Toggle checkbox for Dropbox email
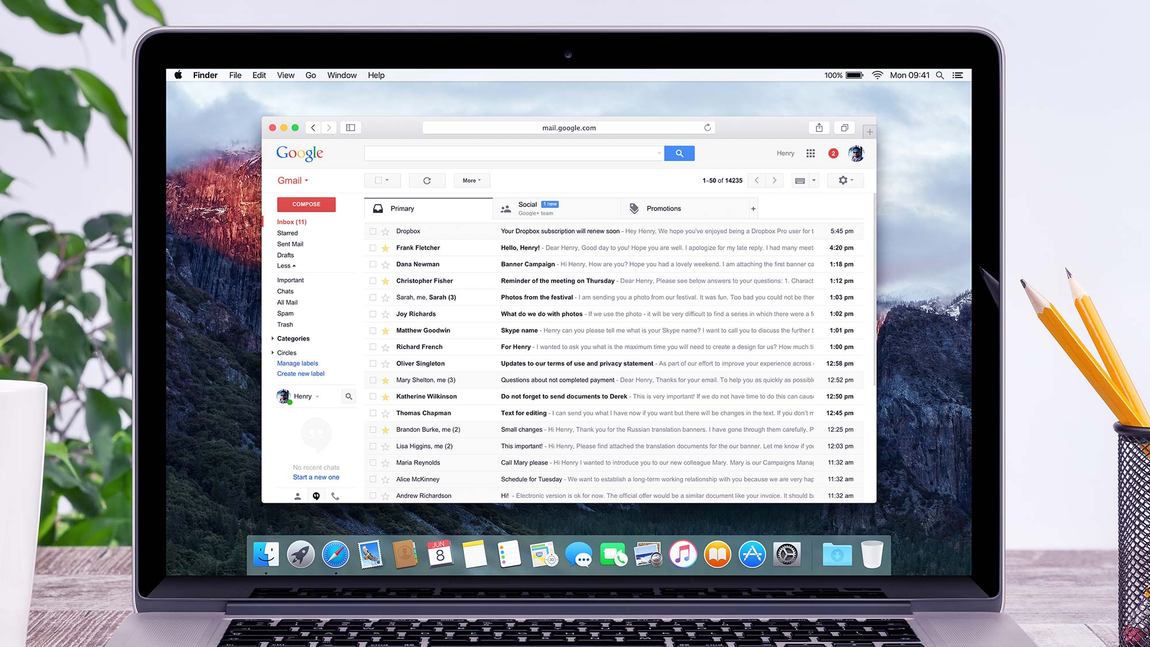This screenshot has height=647, width=1150. (x=374, y=231)
